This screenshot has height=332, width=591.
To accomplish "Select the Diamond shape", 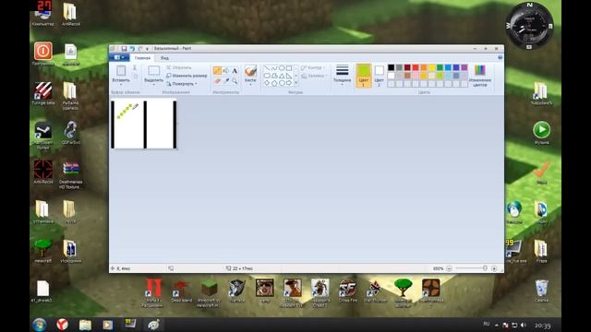I will click(x=267, y=83).
